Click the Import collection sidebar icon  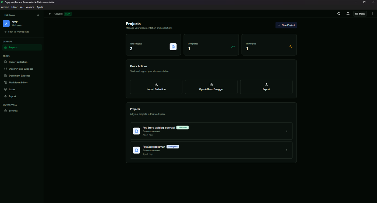pos(5,62)
